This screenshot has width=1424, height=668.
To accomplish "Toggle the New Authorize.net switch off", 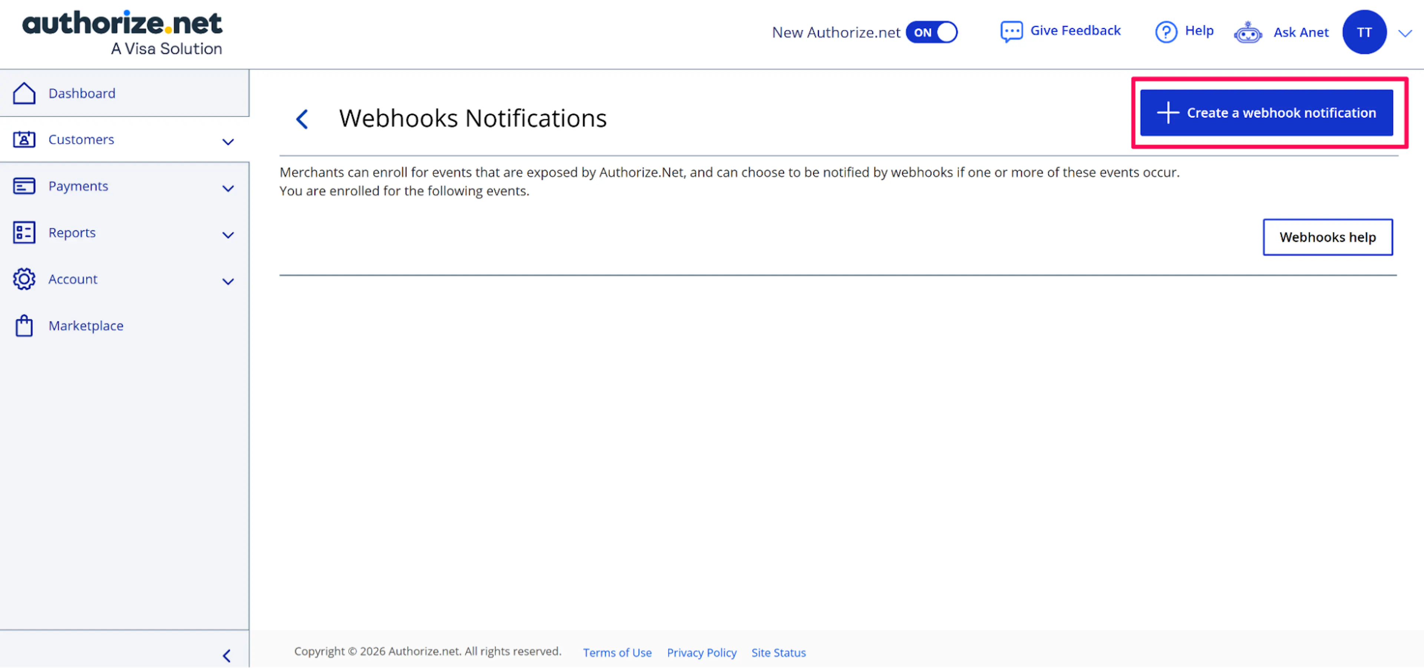I will 932,33.
